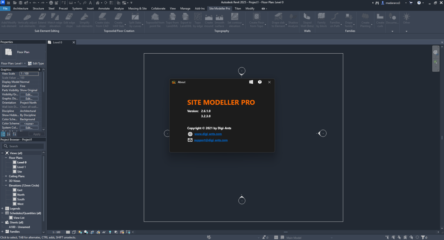Open the Architecture ribbon tab

pyautogui.click(x=21, y=8)
